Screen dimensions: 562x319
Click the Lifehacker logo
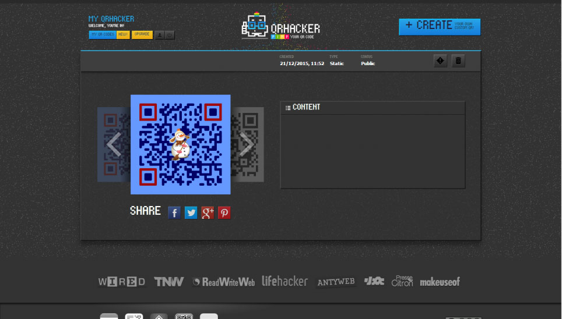point(284,281)
